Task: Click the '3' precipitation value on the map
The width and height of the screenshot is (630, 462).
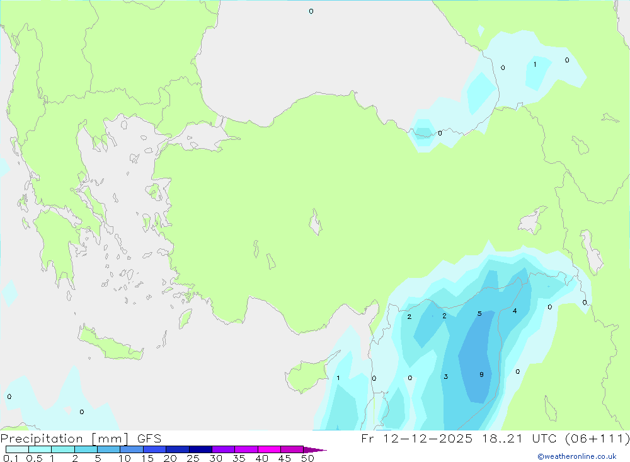Action: tap(446, 377)
